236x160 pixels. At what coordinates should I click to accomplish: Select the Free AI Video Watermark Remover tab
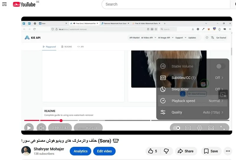[146, 23]
